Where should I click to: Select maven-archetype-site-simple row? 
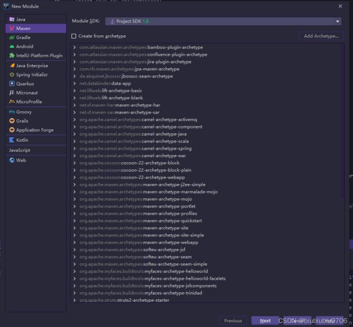click(x=207, y=235)
